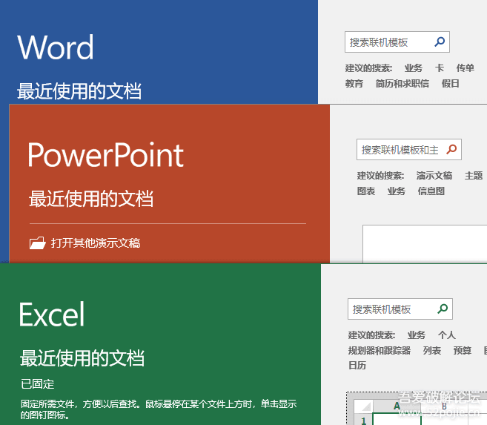The image size is (487, 425).
Task: Select Word suggested search 简历和求职信
Action: 402,84
